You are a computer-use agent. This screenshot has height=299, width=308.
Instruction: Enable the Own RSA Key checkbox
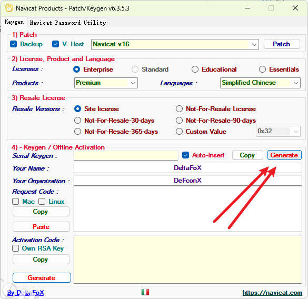[x=15, y=248]
